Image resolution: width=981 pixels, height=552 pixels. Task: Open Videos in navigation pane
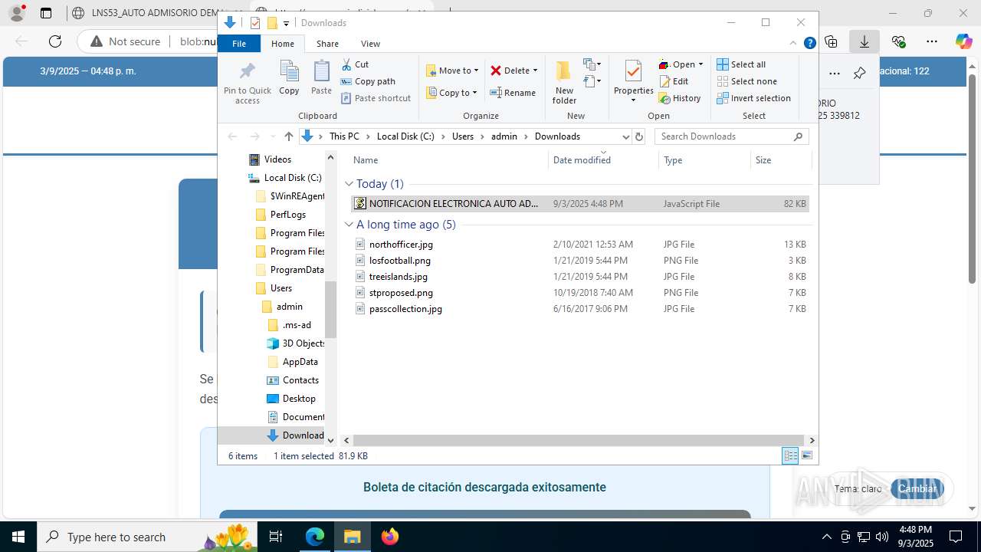(277, 159)
